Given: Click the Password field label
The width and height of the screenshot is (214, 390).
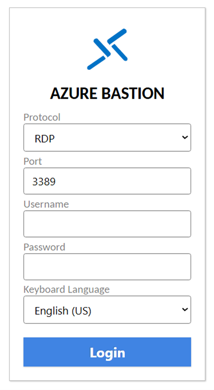Looking at the screenshot, I should 44,247.
